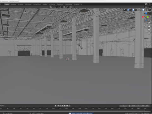152x114 pixels.
Task: Click the red X axis gizmo
Action: [x=143, y=17]
